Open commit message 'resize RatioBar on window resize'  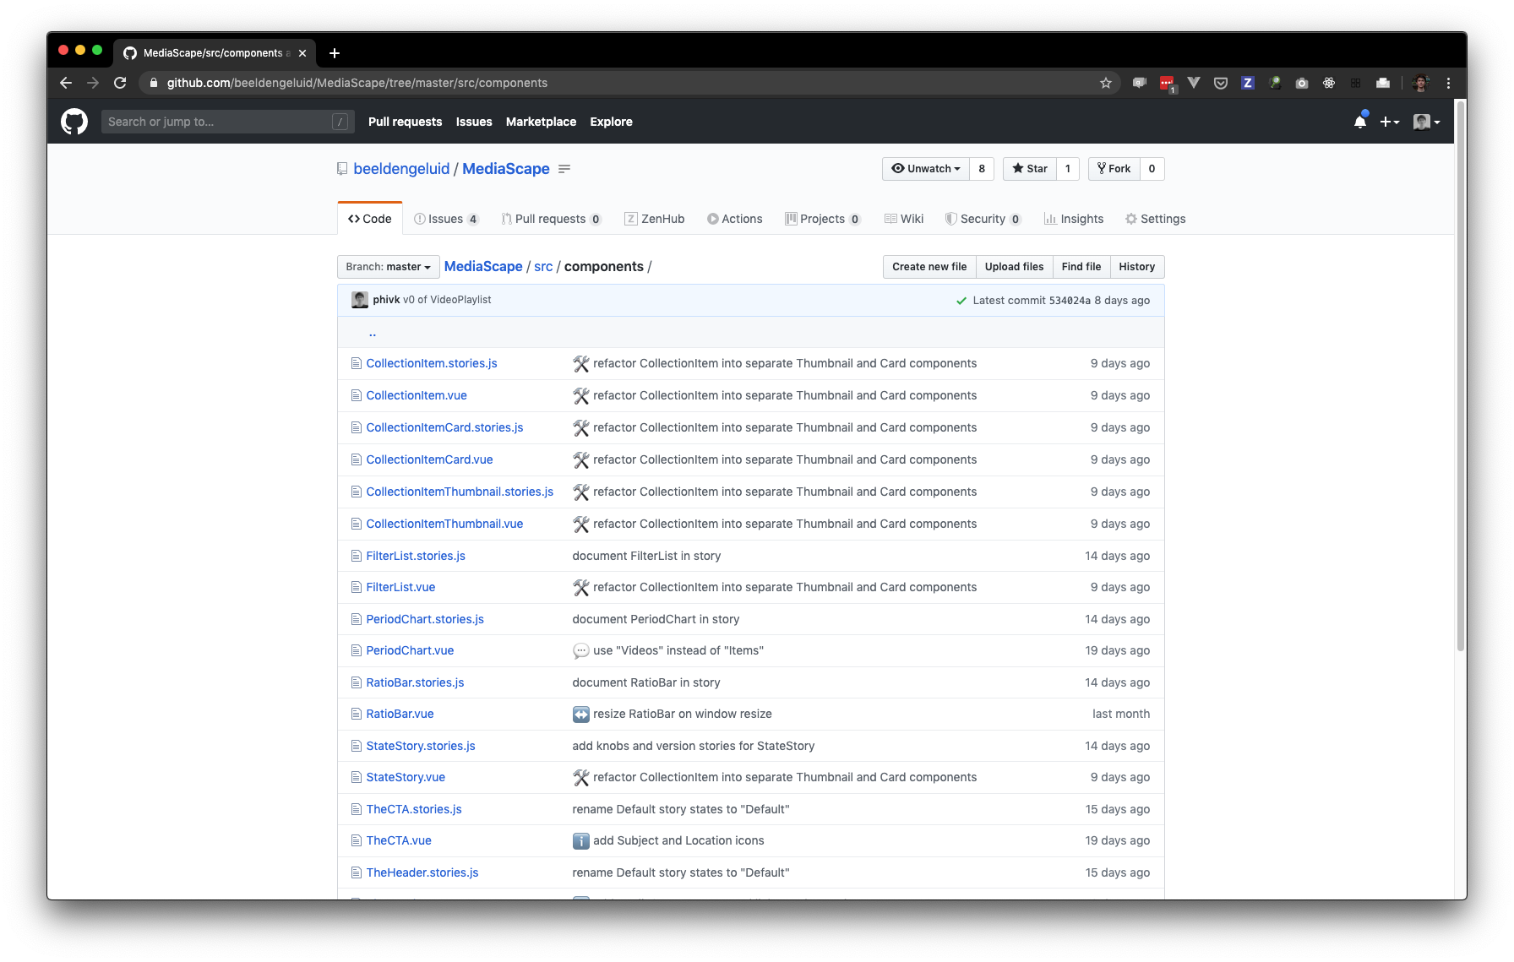683,714
